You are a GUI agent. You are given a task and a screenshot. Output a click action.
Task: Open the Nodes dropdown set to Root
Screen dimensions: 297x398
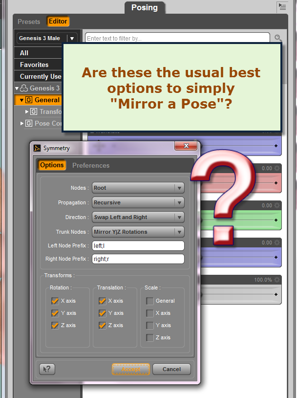point(138,188)
